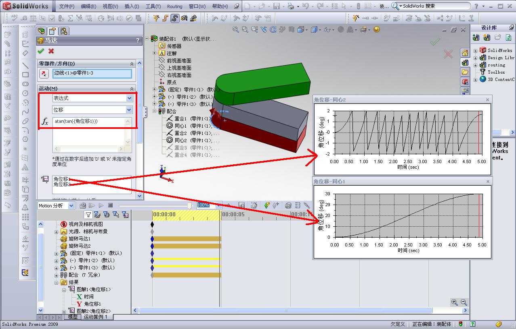Open the 编辑(E) menu
Image resolution: width=516 pixels, height=329 pixels.
[88, 6]
